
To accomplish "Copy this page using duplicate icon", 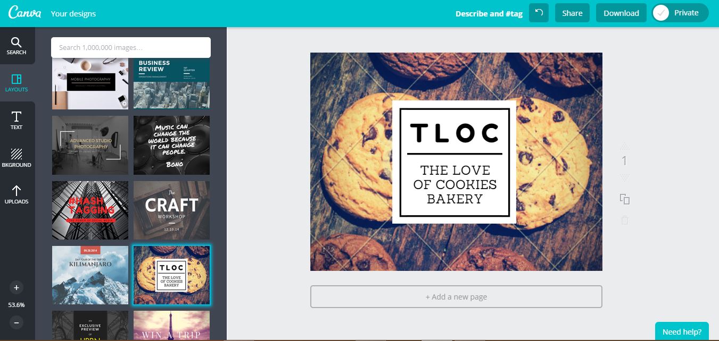I will point(625,199).
